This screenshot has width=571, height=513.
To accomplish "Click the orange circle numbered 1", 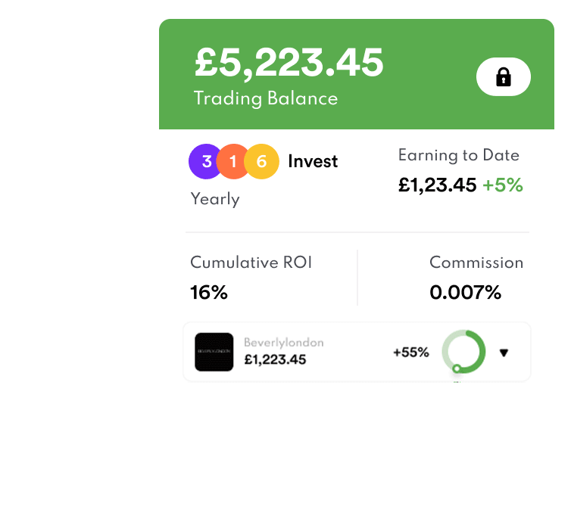I will tap(233, 161).
